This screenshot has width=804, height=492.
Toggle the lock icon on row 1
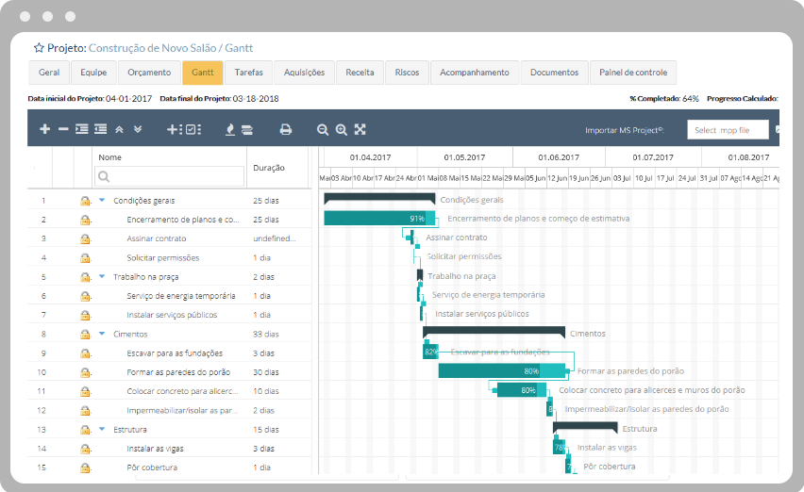[85, 201]
